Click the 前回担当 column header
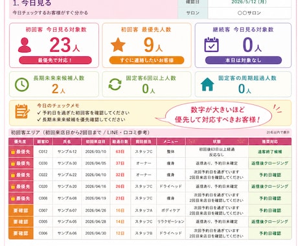298x246 pixels. point(143,142)
